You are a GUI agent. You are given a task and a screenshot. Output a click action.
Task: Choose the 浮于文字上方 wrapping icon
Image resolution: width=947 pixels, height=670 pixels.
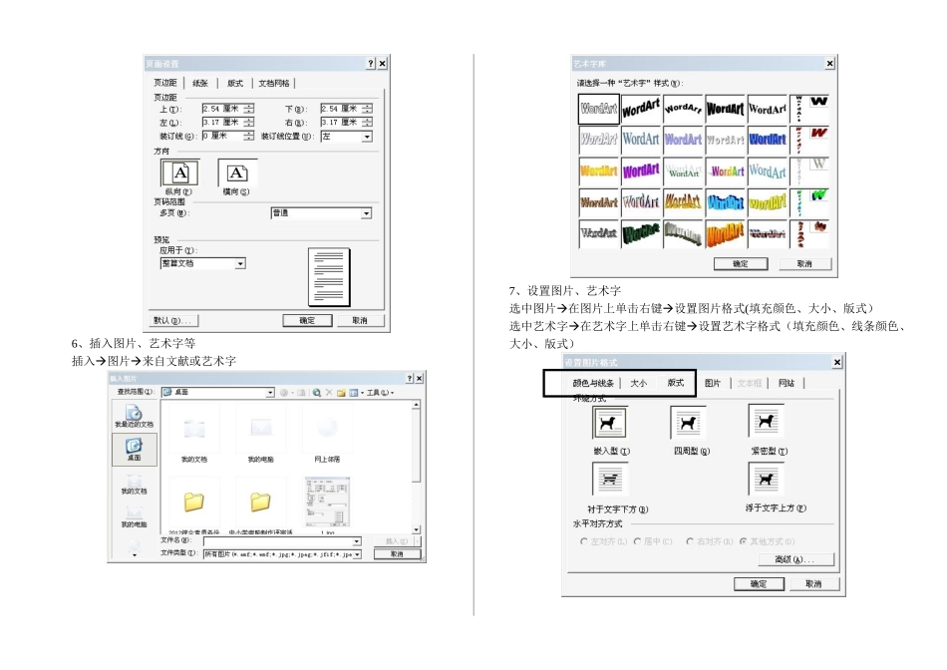767,480
